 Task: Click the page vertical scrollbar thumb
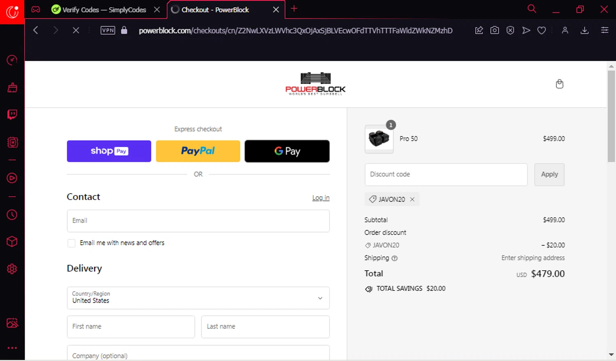[611, 116]
